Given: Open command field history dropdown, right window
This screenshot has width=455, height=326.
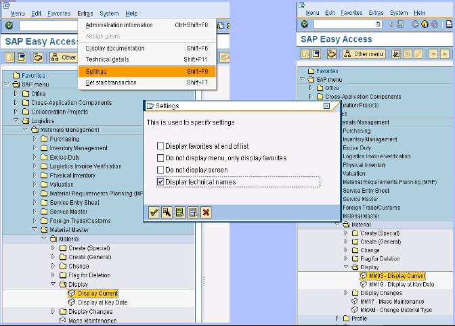Looking at the screenshot, I should [x=378, y=24].
